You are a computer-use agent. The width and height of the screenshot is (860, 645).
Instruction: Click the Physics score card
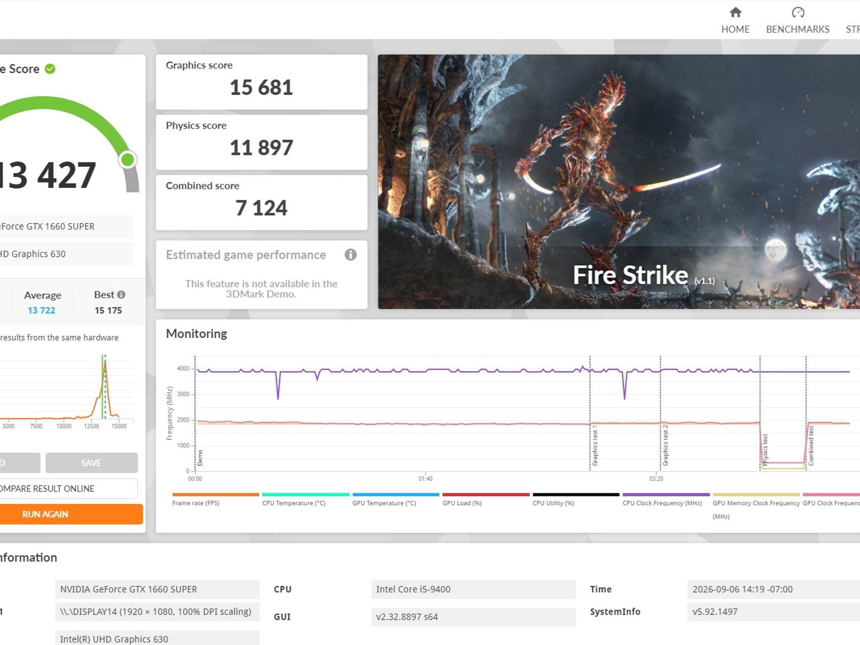262,142
